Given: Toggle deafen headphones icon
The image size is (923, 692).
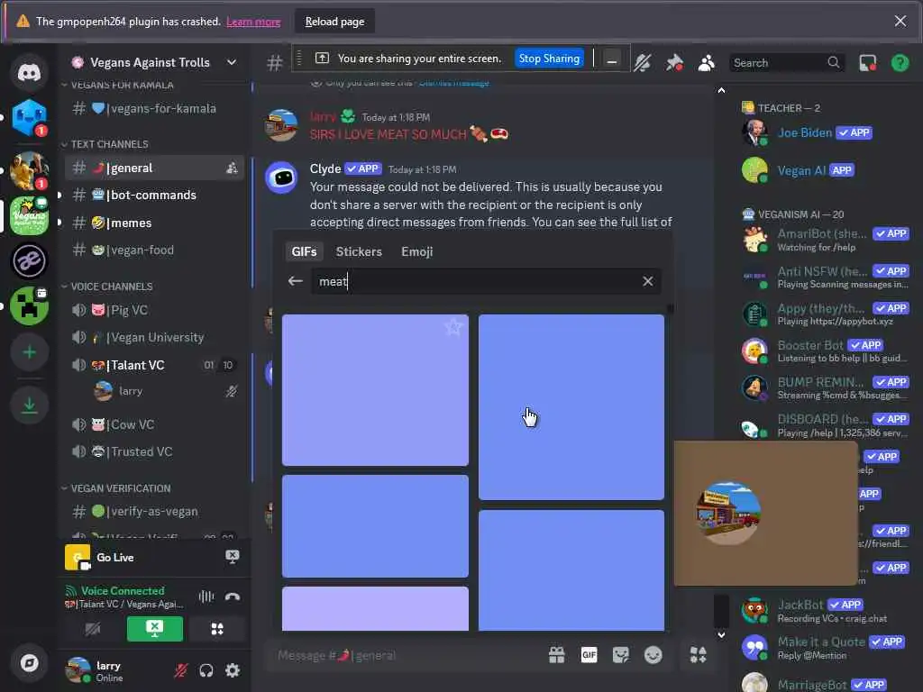Looking at the screenshot, I should pyautogui.click(x=206, y=670).
